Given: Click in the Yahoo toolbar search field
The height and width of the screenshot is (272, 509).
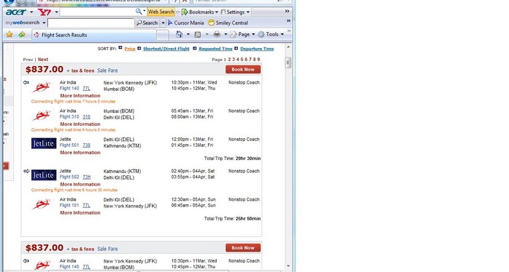Looking at the screenshot, I should 97,12.
